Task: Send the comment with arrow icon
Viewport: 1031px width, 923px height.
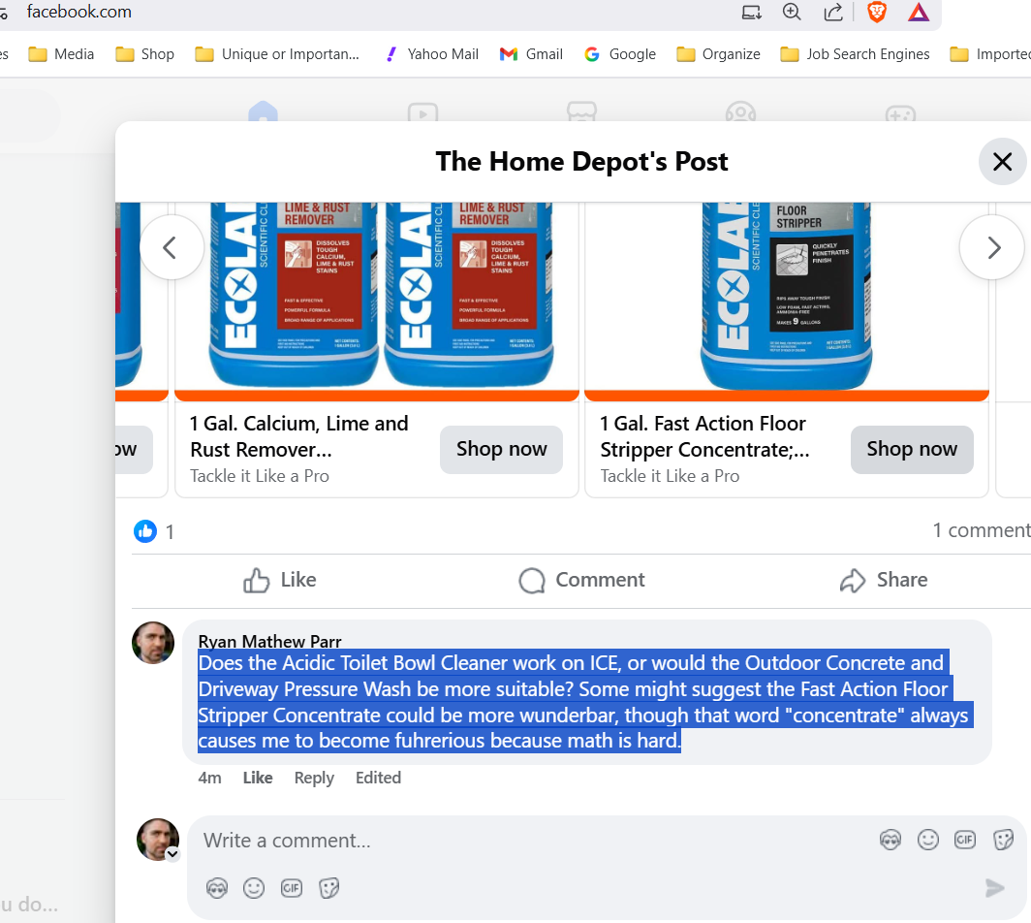Action: (x=995, y=888)
